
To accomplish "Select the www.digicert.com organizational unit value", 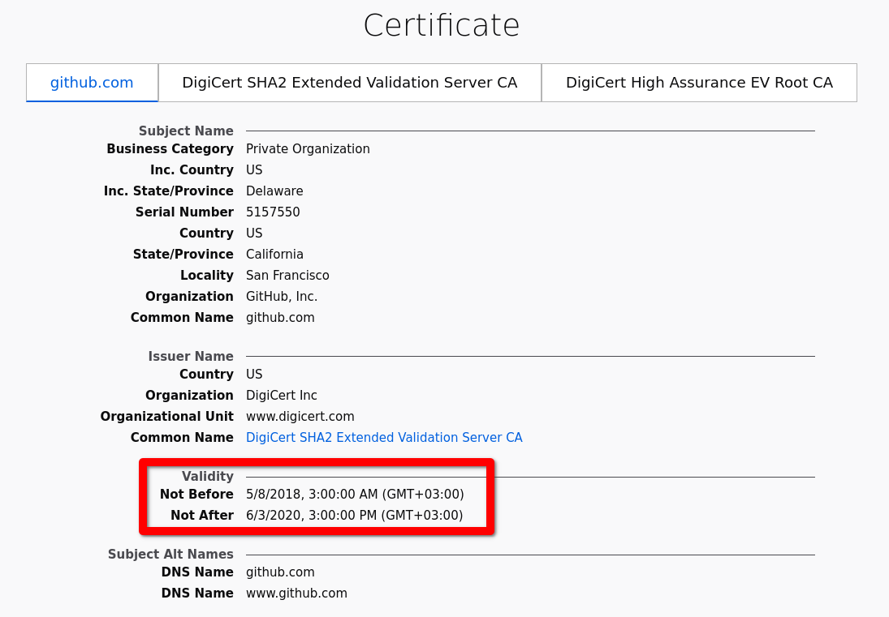I will pos(300,417).
